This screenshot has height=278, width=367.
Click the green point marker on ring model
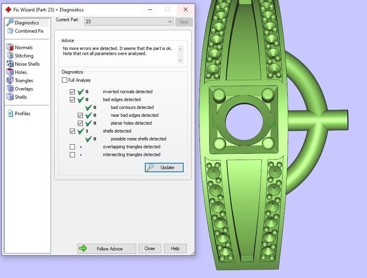(274, 125)
